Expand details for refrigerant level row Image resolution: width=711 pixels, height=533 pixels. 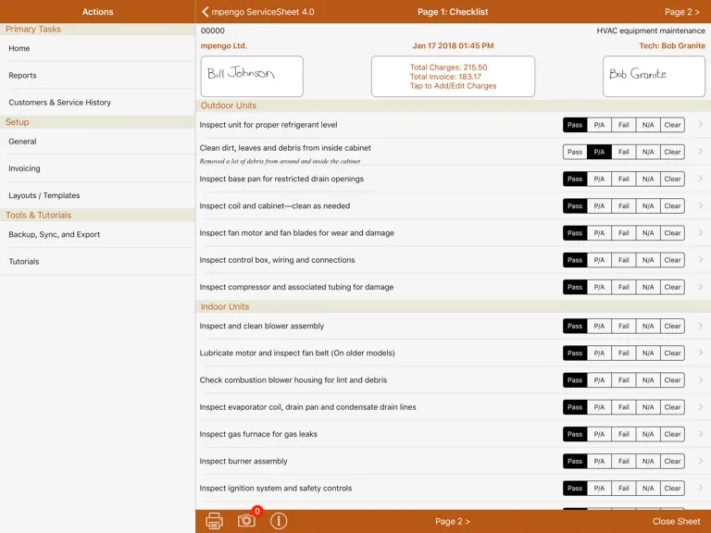(700, 125)
